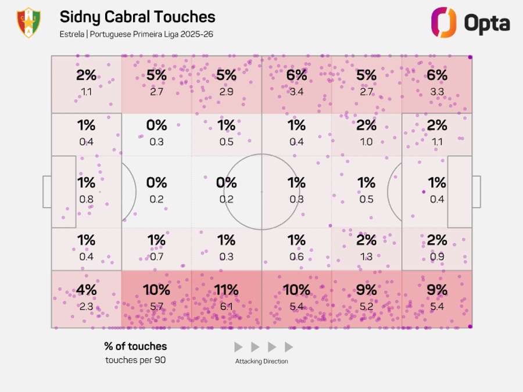Select the 4% zone with 2.3 touches
Viewport: 523px width, 392px height.
(87, 298)
